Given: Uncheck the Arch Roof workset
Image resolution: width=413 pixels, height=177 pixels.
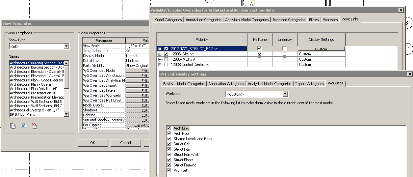Looking at the screenshot, I should point(169,133).
